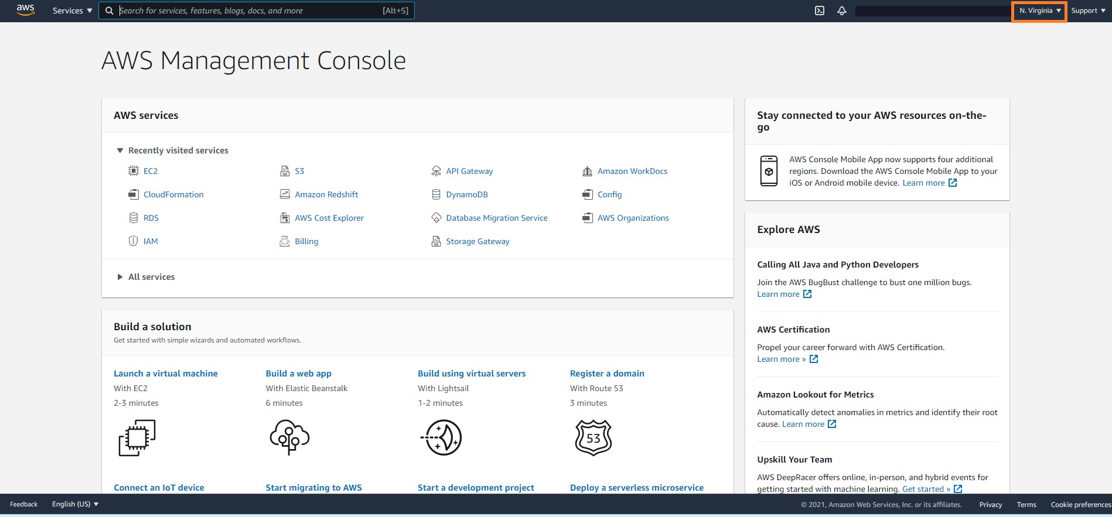Open the Storage Gateway link
This screenshot has height=517, width=1112.
pos(477,241)
